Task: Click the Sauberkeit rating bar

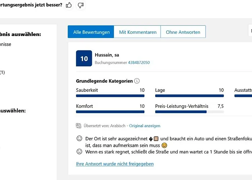Action: tap(110, 96)
